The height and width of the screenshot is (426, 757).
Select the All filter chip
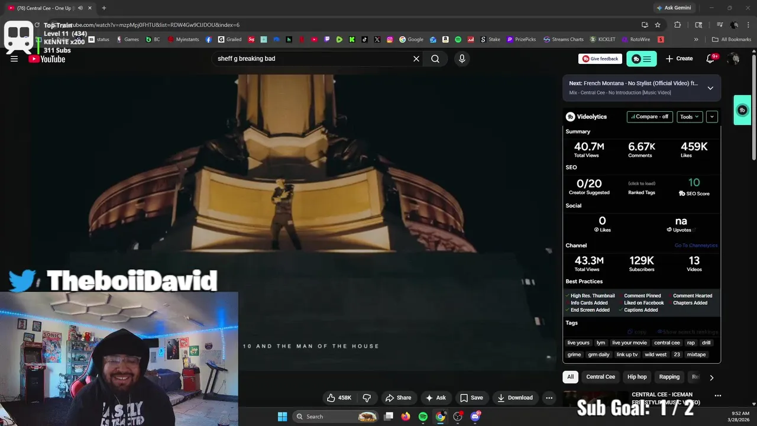point(570,377)
